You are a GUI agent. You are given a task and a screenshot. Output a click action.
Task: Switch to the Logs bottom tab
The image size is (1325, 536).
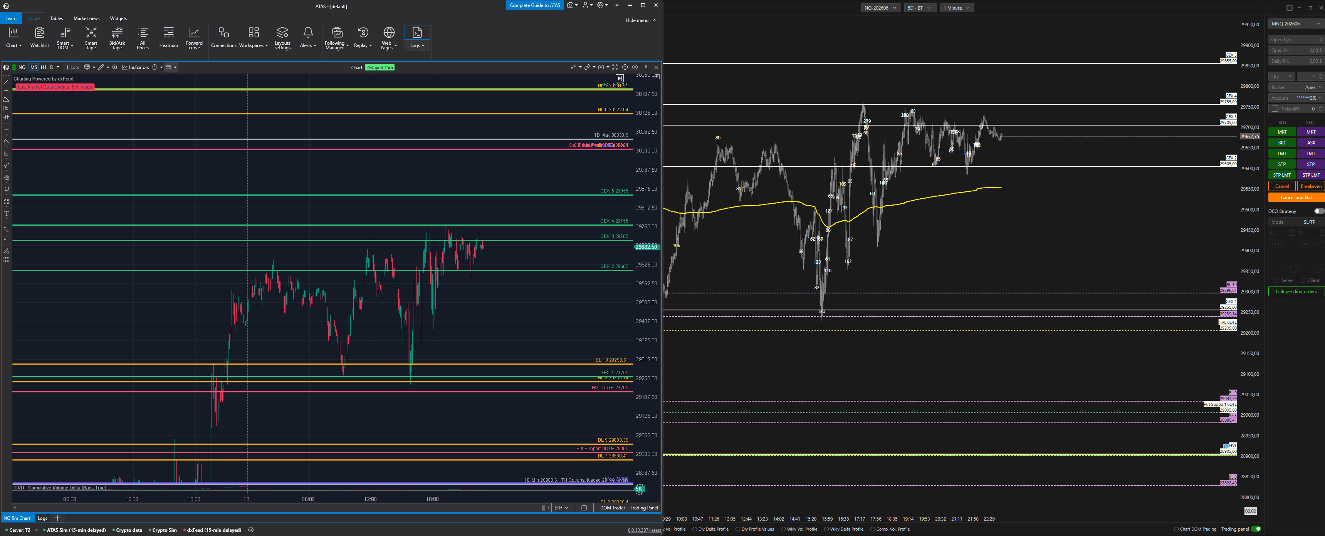(x=43, y=518)
